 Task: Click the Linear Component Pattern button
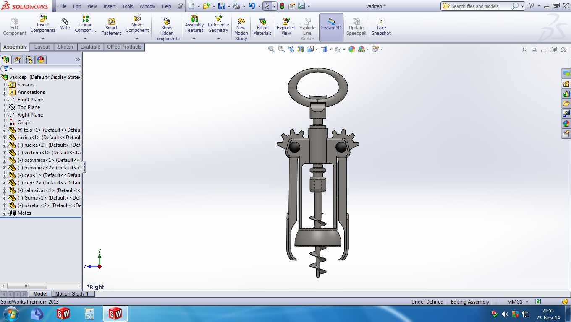[85, 24]
